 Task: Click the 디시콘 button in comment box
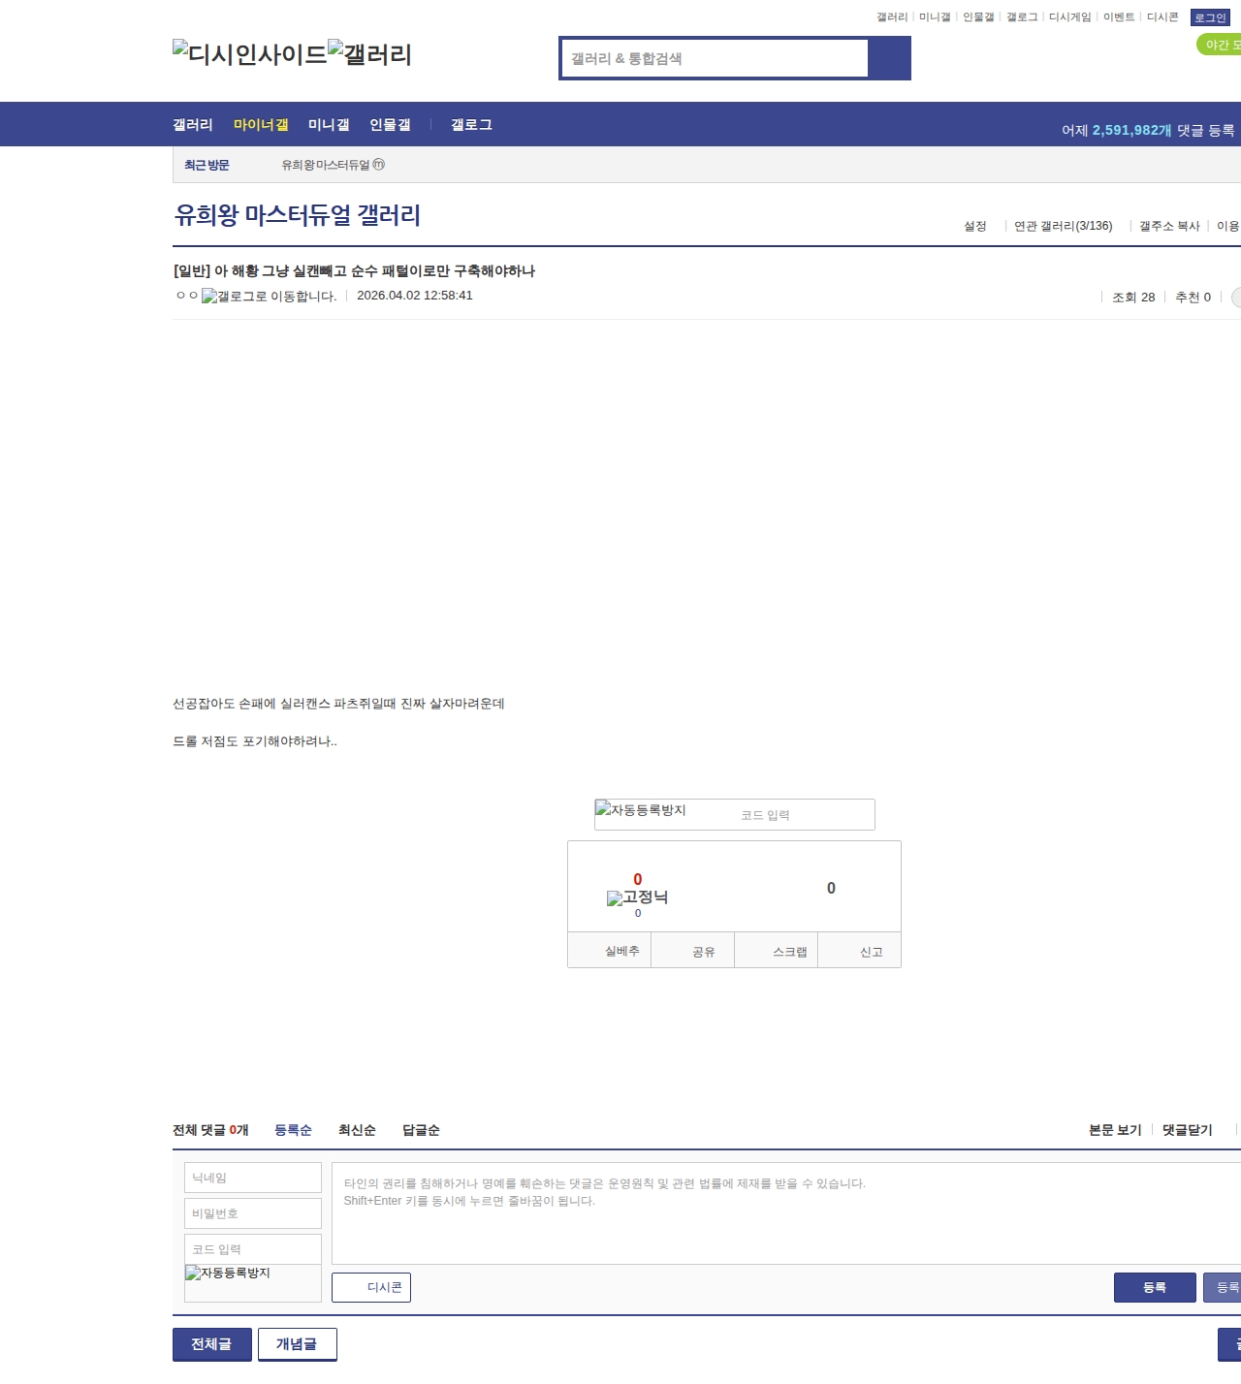click(371, 1287)
